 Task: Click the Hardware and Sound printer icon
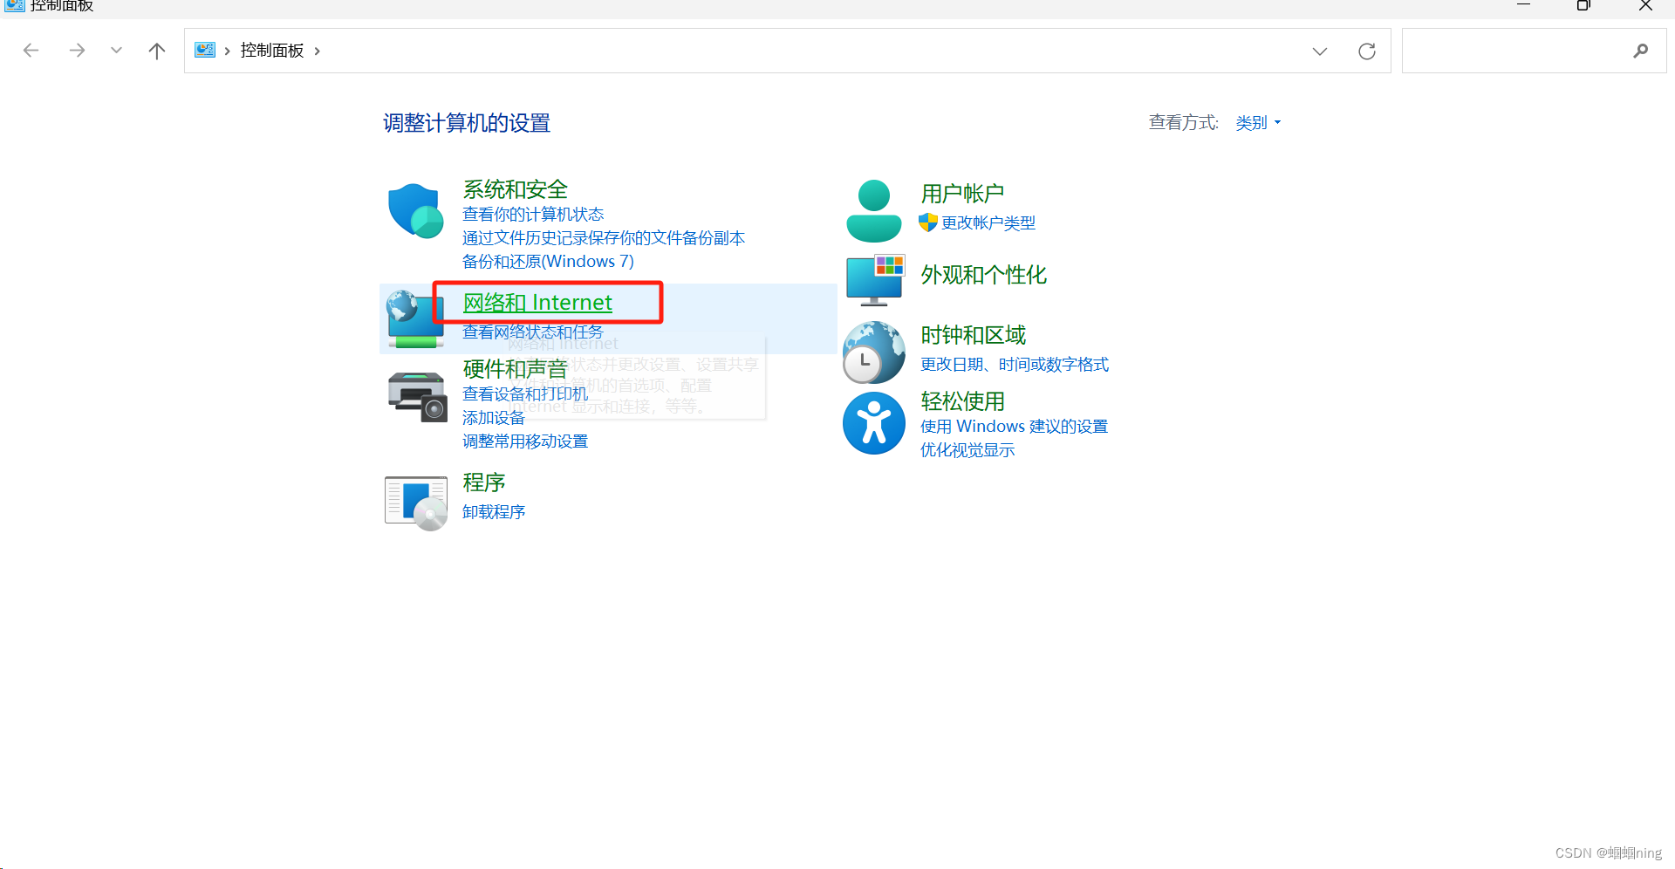pos(417,396)
